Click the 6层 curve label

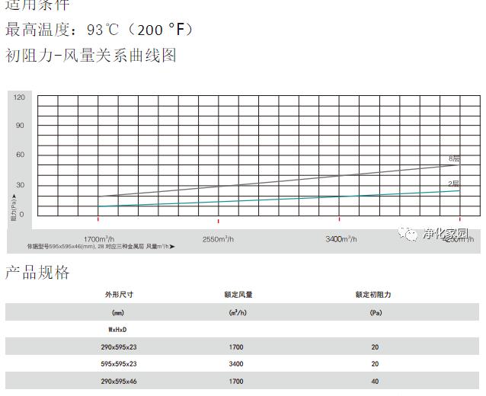coord(454,159)
